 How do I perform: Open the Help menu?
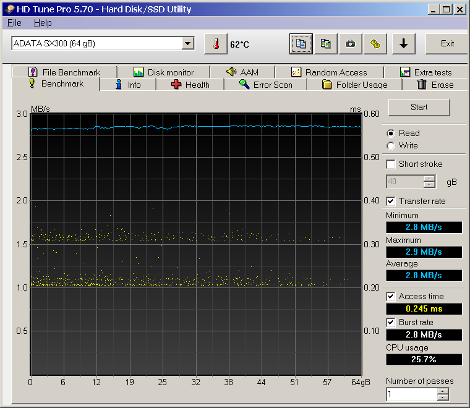[x=43, y=23]
